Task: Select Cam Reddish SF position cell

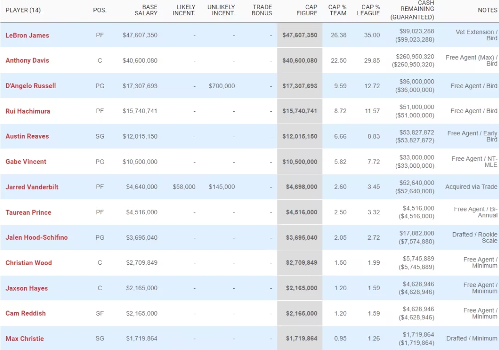Action: [x=100, y=313]
